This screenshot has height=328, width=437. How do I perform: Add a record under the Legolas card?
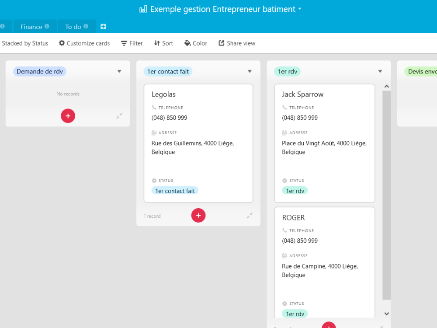coord(198,215)
